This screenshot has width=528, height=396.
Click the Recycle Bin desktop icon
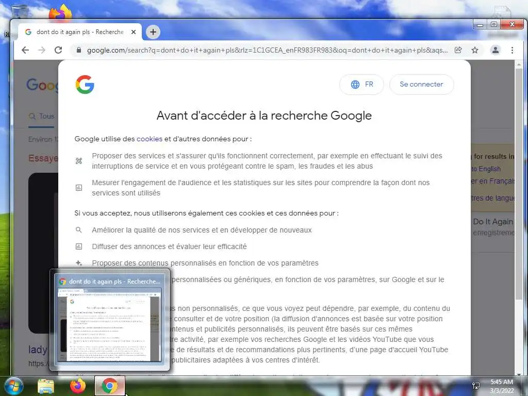pos(20,11)
